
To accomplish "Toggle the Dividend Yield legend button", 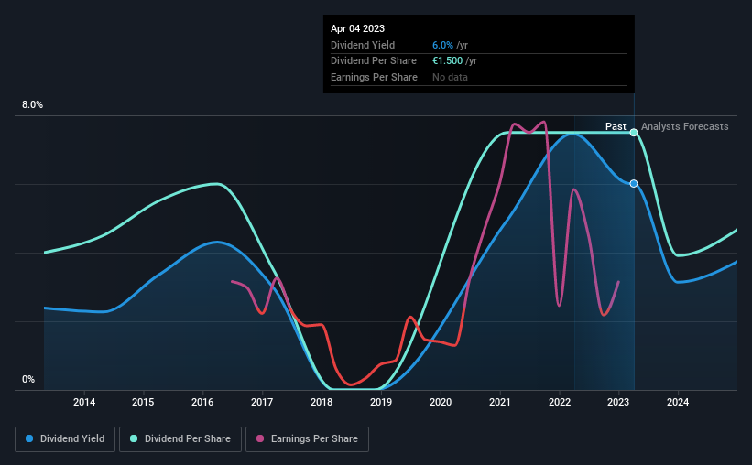I will pyautogui.click(x=65, y=439).
